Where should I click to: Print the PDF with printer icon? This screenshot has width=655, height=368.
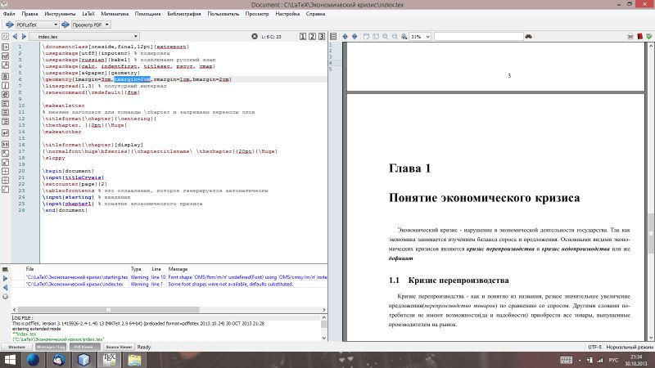pyautogui.click(x=630, y=36)
